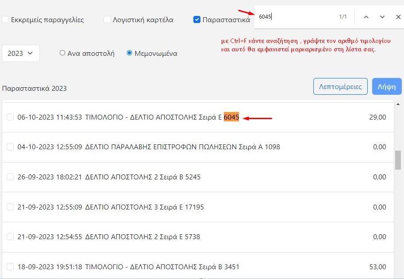The width and height of the screenshot is (404, 279).
Task: Select checkbox for ΔΕΛΤΙΟ ΑΠΟΣΤΟΛΗΣ Σειρά Β 5245
Action: [x=10, y=177]
